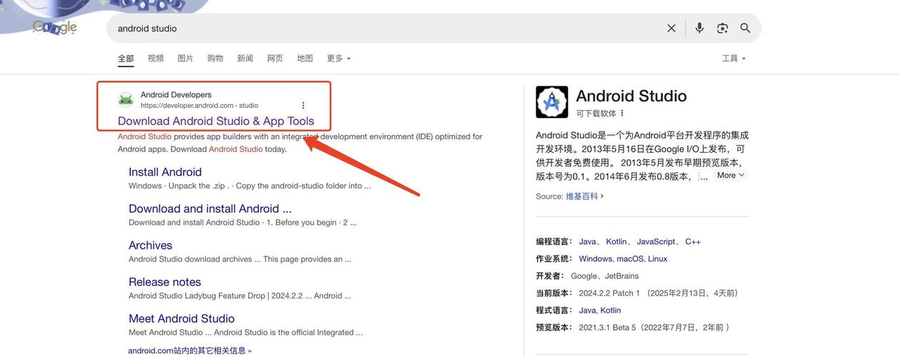Screen dimensions: 899x357
Task: Click the Google logo
Action: tap(55, 27)
